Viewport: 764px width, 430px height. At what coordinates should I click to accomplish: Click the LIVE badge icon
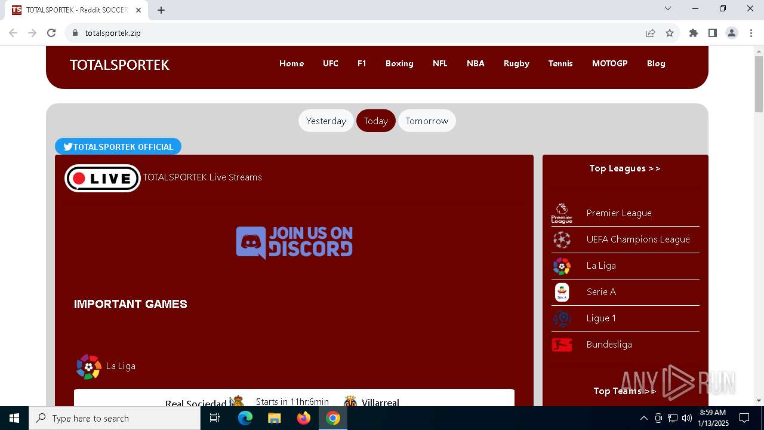coord(103,178)
